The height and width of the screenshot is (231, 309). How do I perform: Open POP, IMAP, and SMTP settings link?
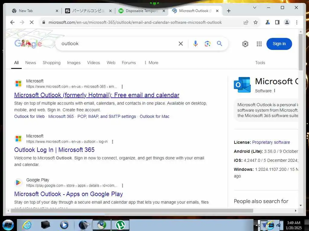tap(107, 116)
